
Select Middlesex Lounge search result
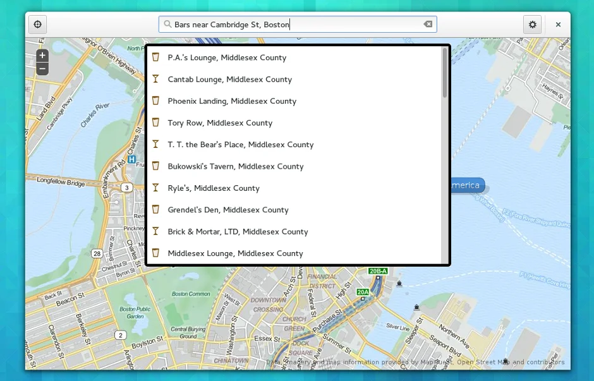click(235, 253)
